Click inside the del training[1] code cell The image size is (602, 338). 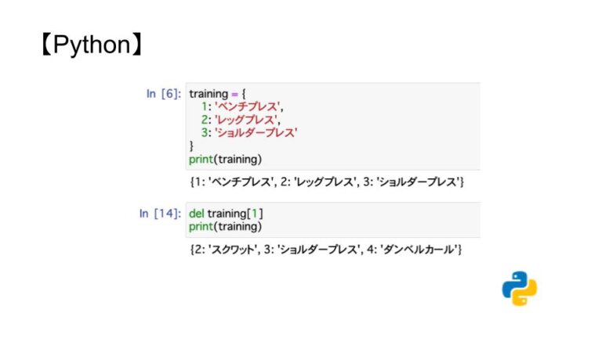[x=333, y=220]
